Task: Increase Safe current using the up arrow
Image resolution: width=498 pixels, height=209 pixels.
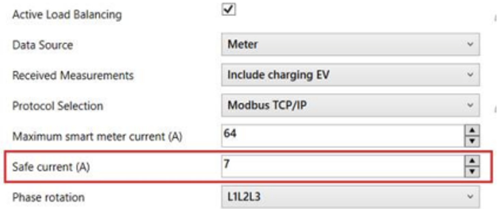Action: [x=472, y=161]
